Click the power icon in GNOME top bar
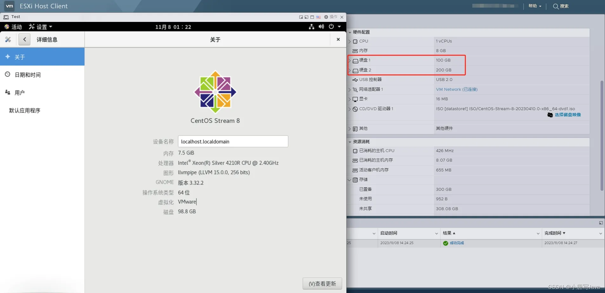The image size is (605, 293). click(331, 27)
